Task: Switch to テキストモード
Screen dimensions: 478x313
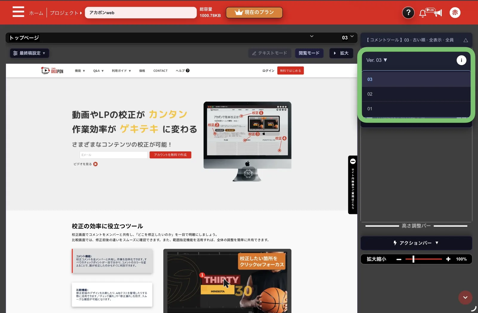Action: tap(269, 53)
